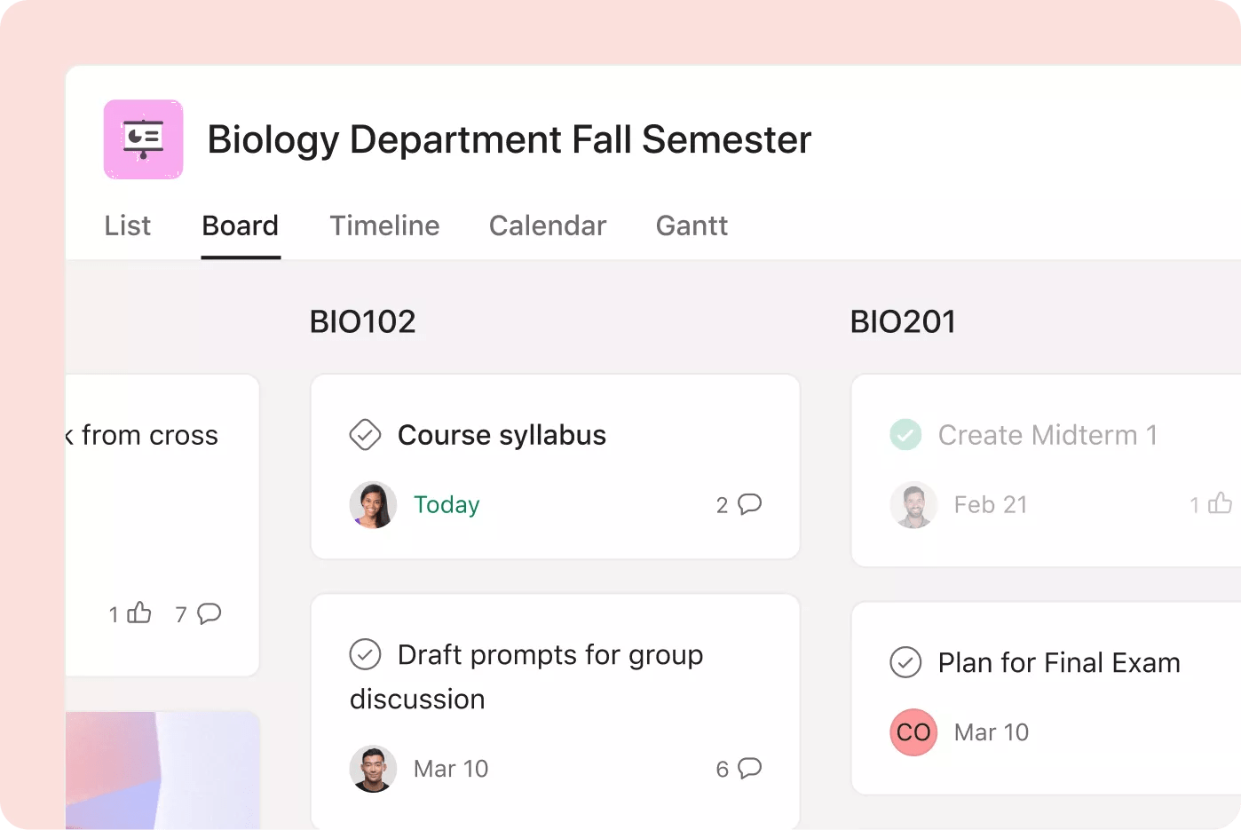Open the Timeline view

tap(384, 225)
